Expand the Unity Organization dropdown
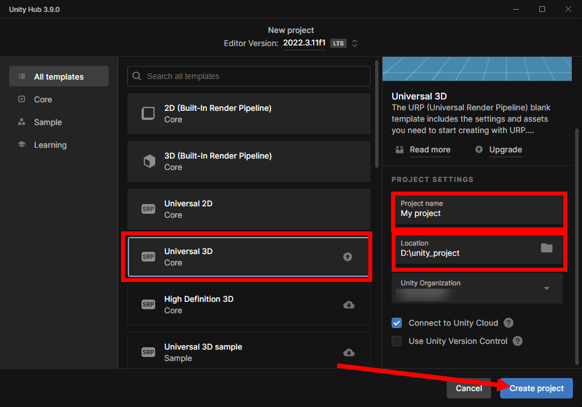The image size is (582, 407). pos(477,289)
